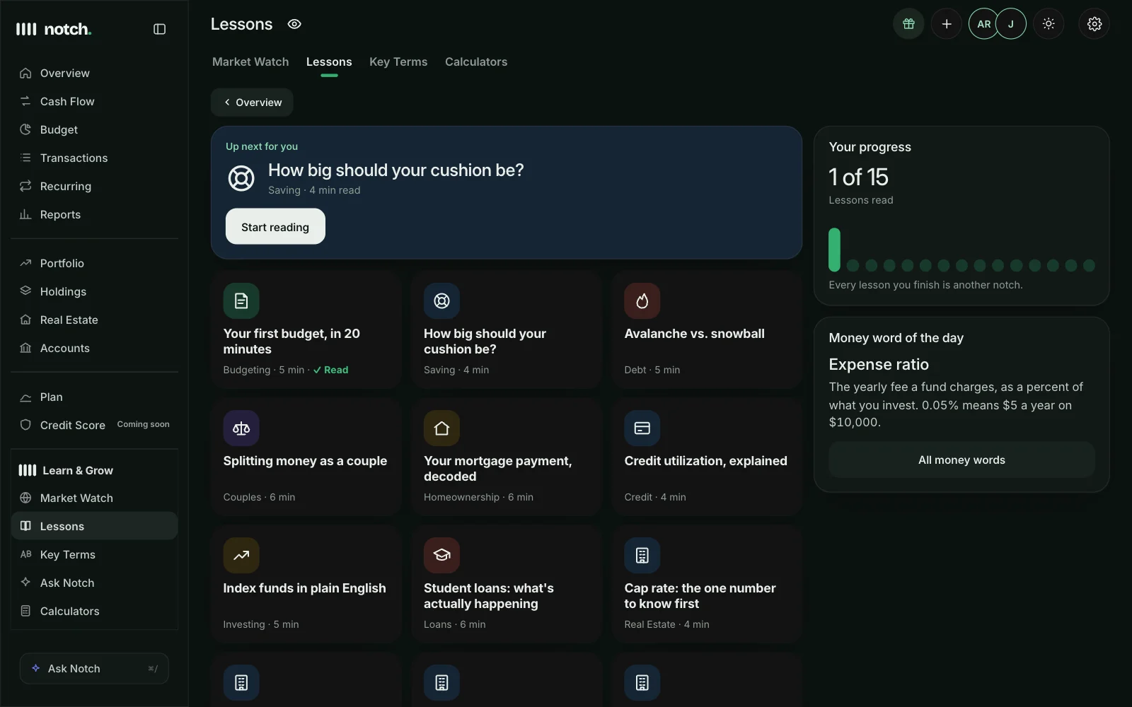Switch to the Market Watch tab
Screen dimensions: 1132x707
(250, 62)
